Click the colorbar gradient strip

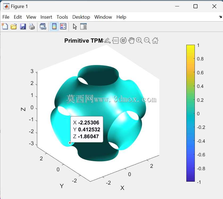(190, 113)
